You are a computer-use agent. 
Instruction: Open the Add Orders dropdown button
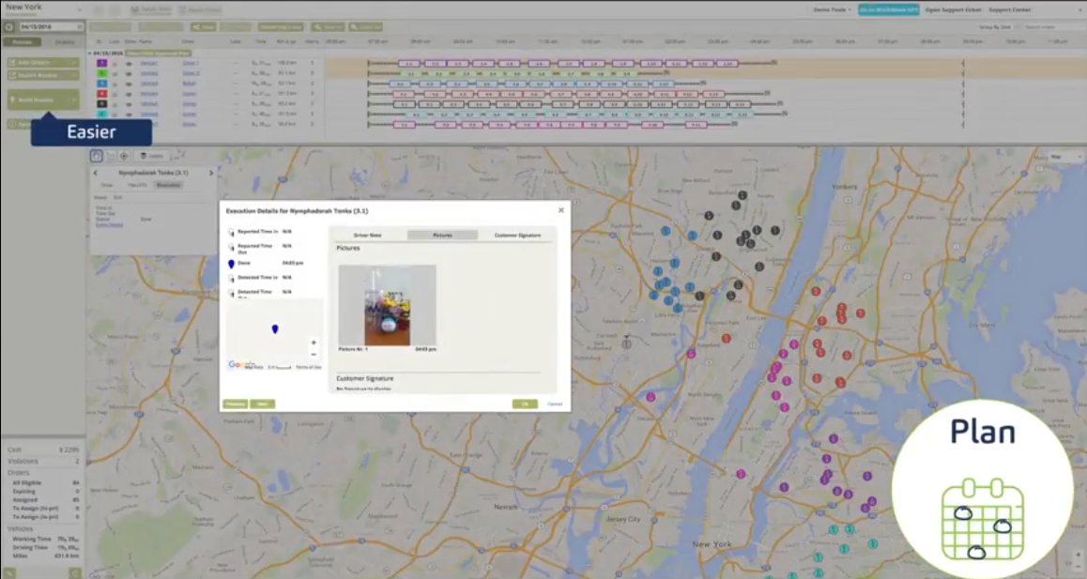(x=43, y=63)
